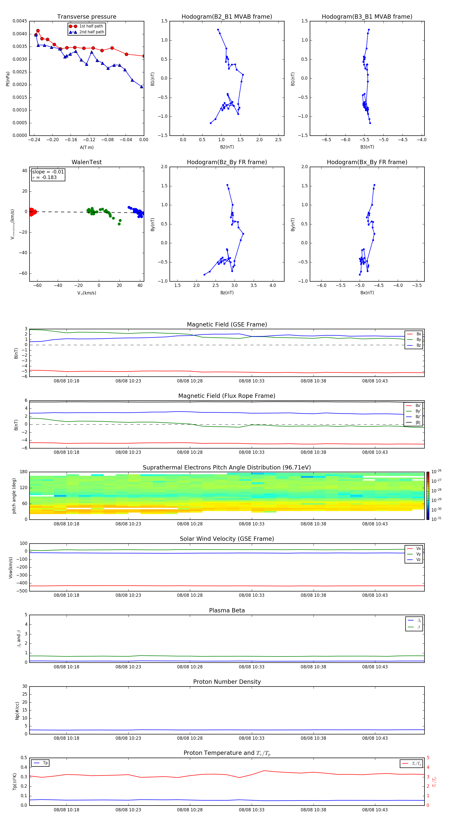454x832 pixels.
Task: Select the |B| legend entry in the Flux Rope panel
Action: pos(413,423)
